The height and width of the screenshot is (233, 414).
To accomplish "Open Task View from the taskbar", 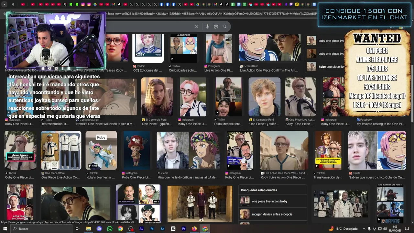I will [78, 229].
